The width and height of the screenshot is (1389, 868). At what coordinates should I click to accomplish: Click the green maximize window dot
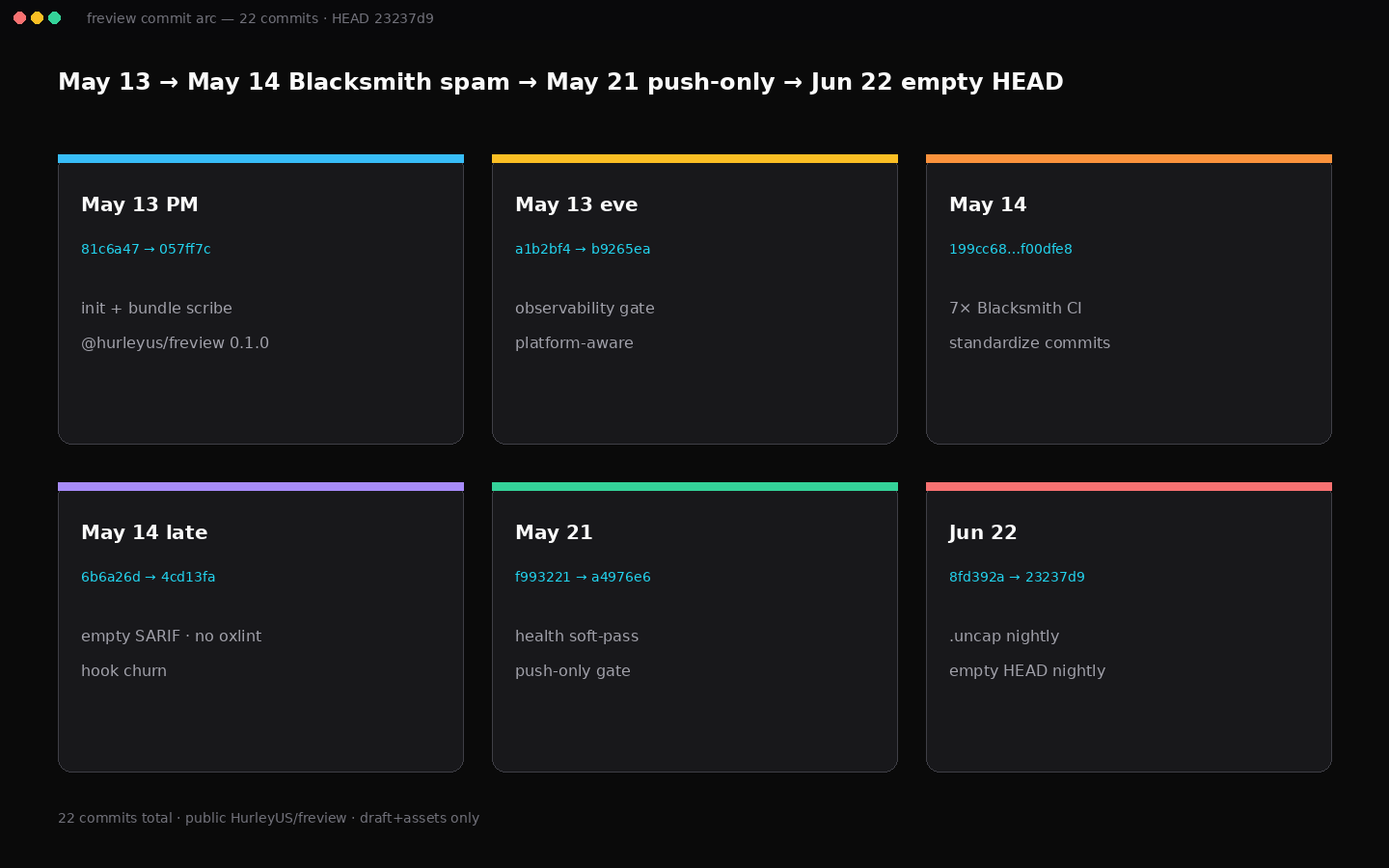coord(54,18)
